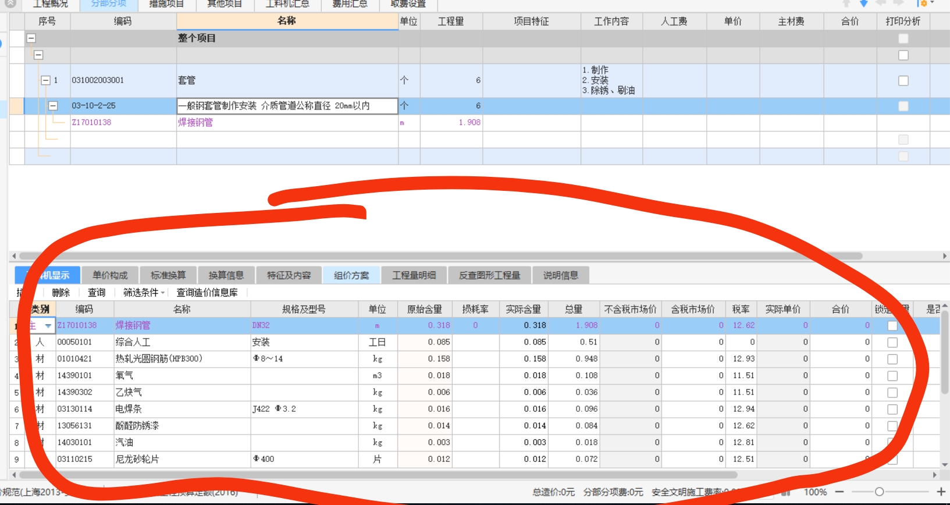
Task: Click right arrow of upper horizontal scrollbar
Action: pos(945,256)
